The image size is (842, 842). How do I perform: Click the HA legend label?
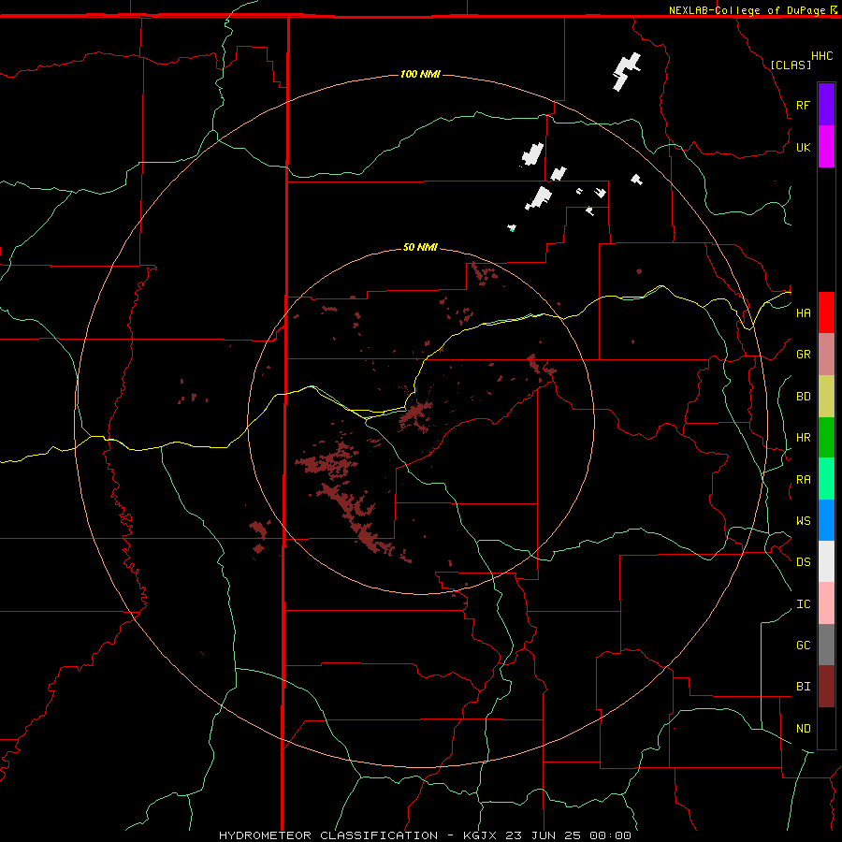click(803, 313)
